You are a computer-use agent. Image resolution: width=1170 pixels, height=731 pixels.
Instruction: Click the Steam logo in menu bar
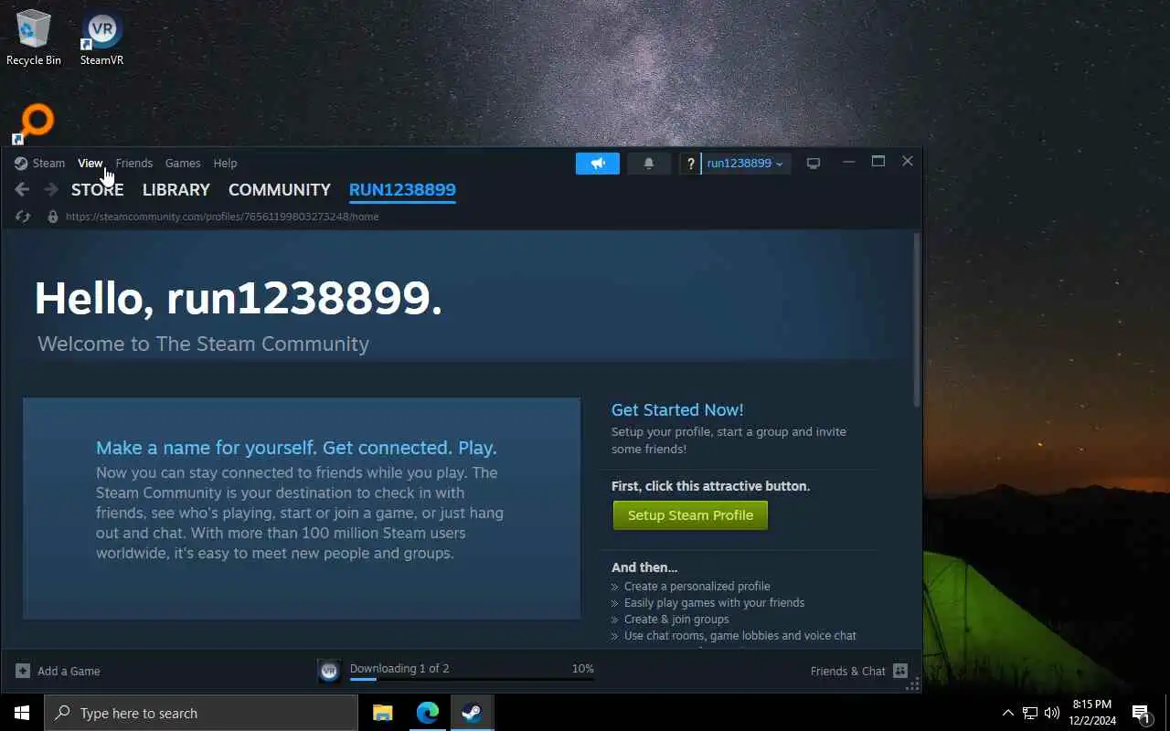click(21, 164)
